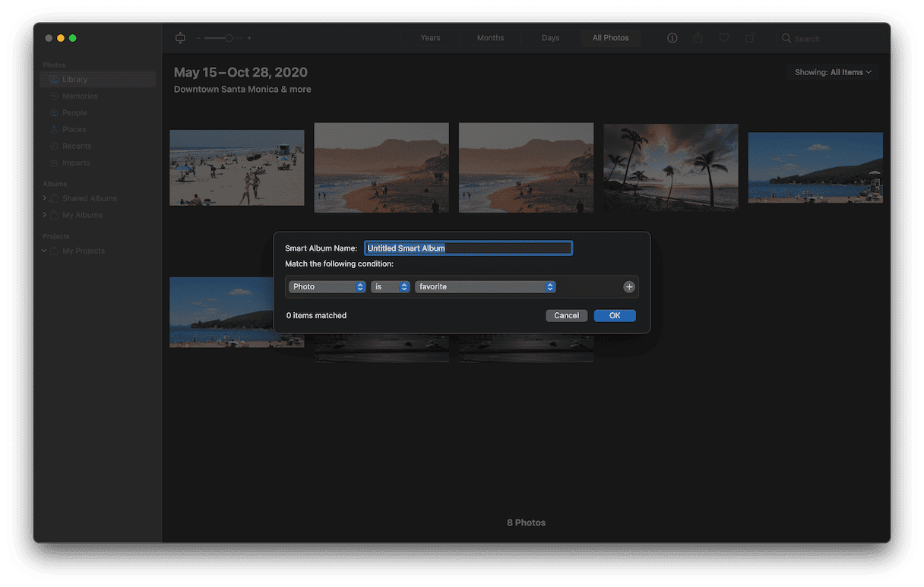The height and width of the screenshot is (587, 924).
Task: Open Memories in the sidebar
Action: [x=79, y=96]
